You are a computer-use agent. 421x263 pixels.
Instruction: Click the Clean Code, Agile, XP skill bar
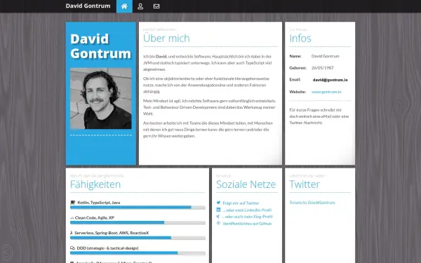tap(138, 223)
